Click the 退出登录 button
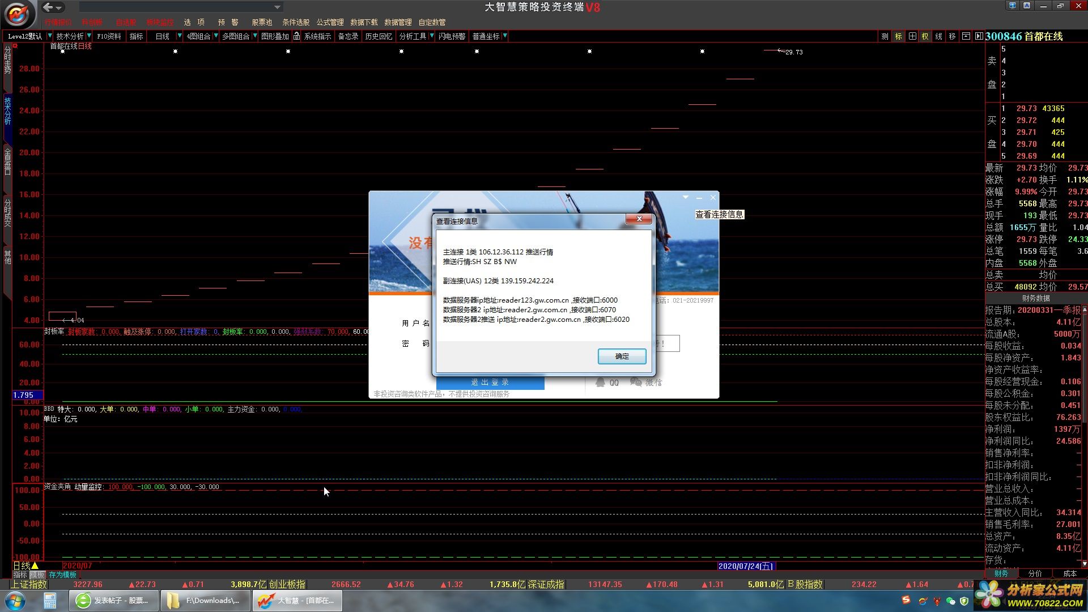 (490, 382)
